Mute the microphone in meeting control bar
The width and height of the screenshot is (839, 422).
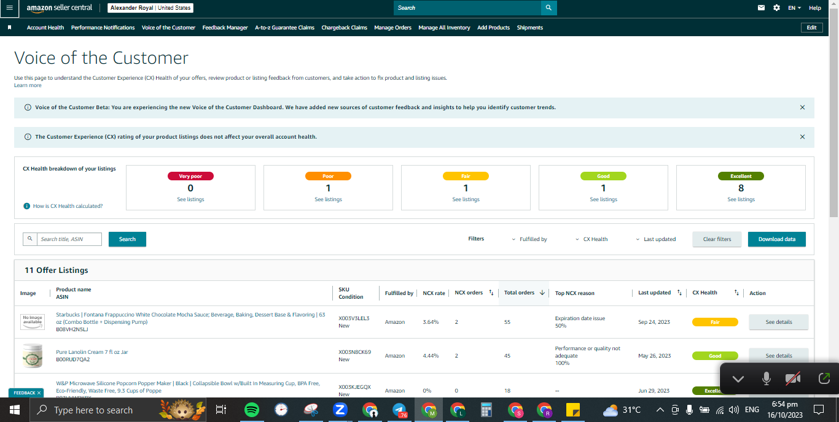point(767,379)
